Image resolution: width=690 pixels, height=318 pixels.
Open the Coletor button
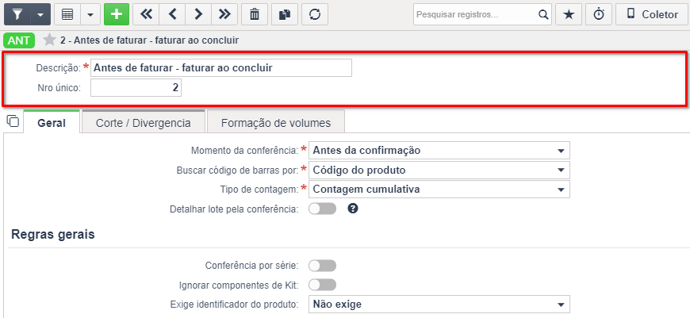652,14
